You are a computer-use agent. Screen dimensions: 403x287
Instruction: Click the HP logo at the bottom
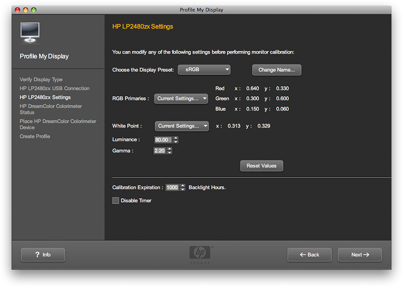coord(199,253)
